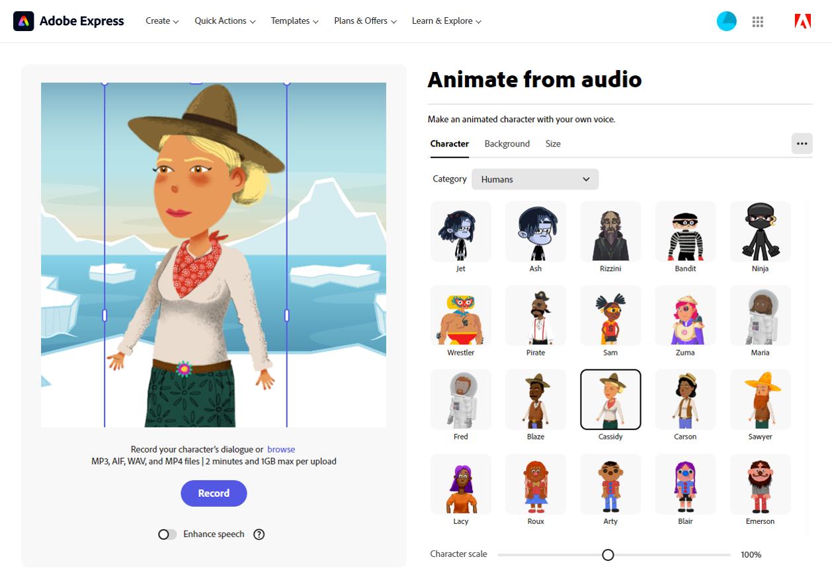
Task: Open the Create menu
Action: pos(161,20)
